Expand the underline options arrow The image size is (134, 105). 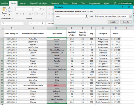point(26,14)
